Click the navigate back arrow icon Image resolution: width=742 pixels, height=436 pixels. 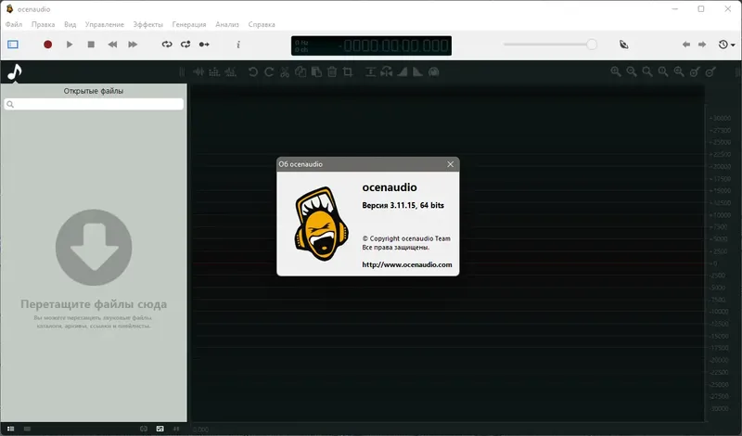[686, 45]
